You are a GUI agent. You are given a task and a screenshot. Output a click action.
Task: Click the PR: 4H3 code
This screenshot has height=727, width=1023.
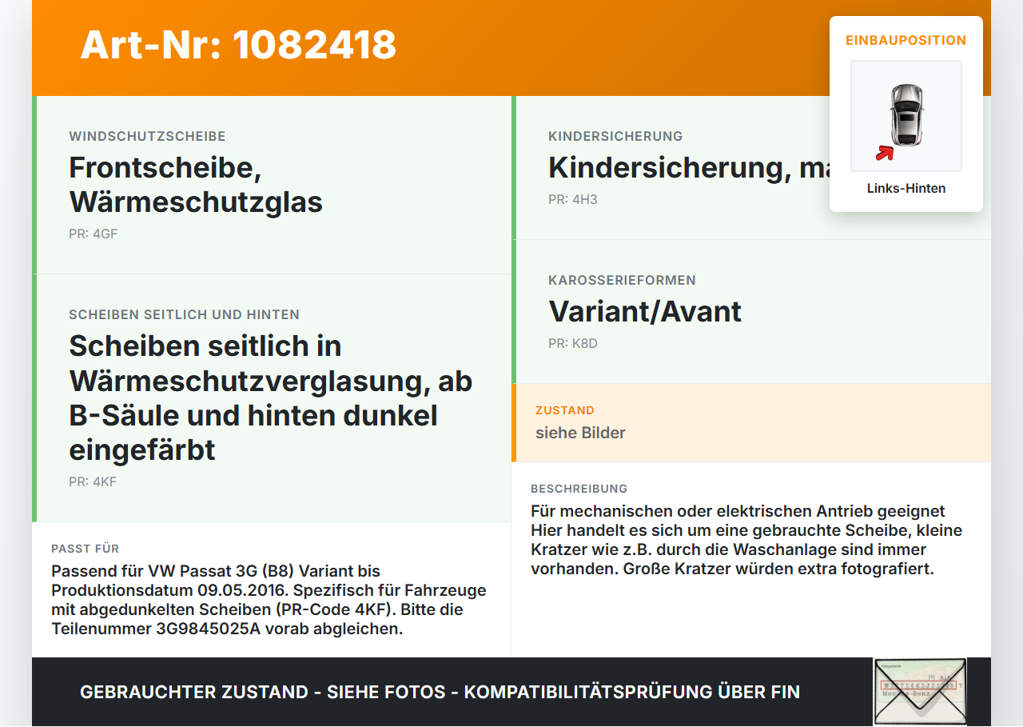(x=573, y=200)
